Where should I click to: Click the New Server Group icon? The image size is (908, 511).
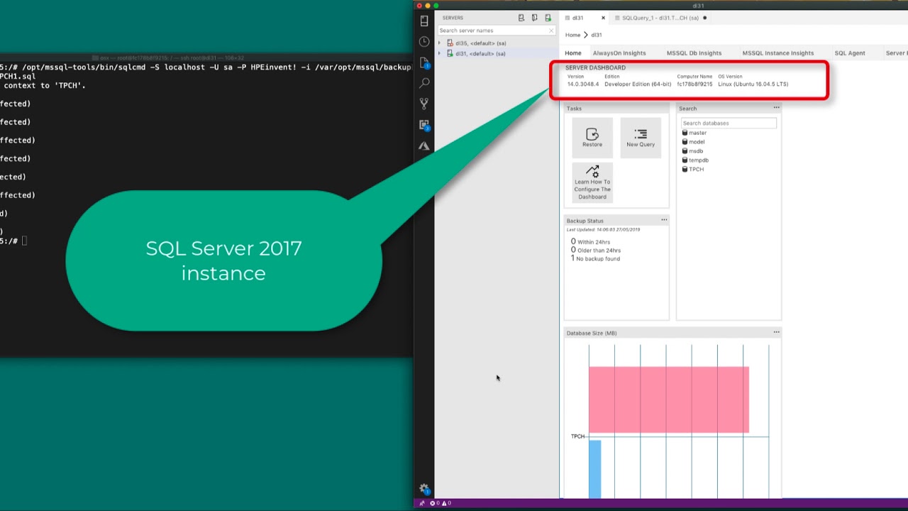534,18
